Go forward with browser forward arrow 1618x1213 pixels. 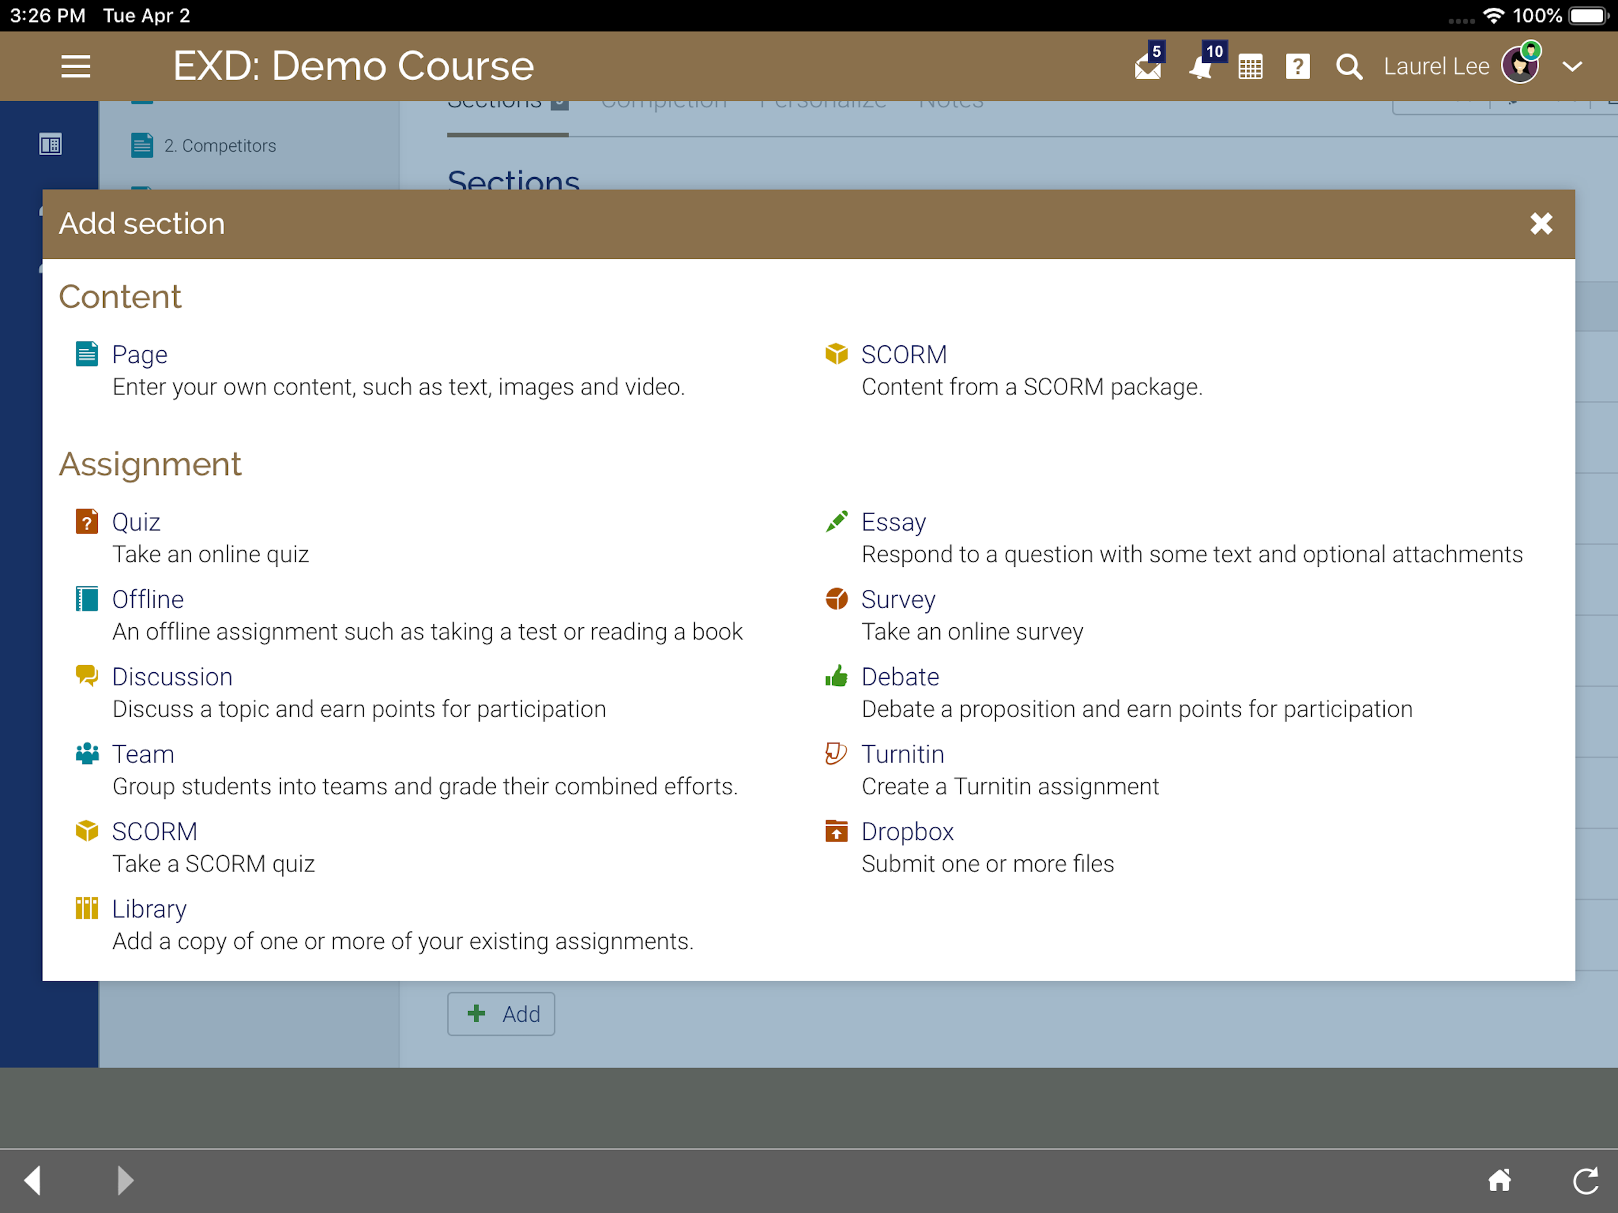pos(125,1181)
